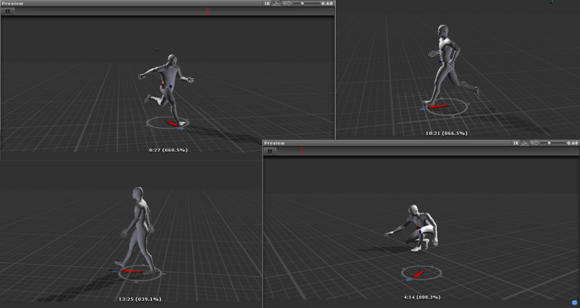Adjust playback speed slider in top-left Preview
Viewport: 580px width, 308px height.
coord(306,4)
